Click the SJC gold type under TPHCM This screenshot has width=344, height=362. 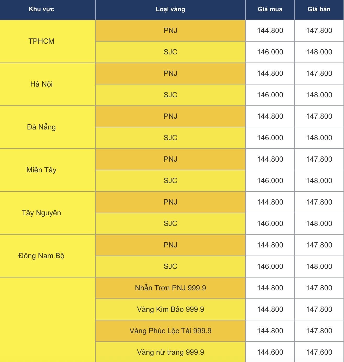[170, 52]
